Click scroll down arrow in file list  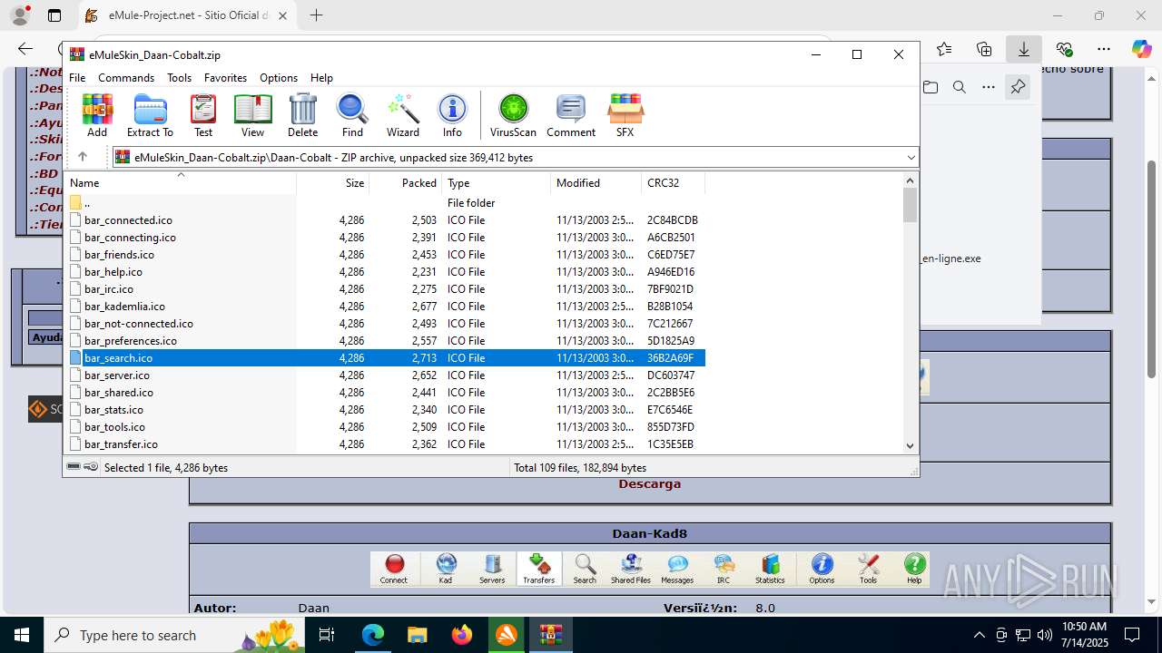click(x=910, y=445)
